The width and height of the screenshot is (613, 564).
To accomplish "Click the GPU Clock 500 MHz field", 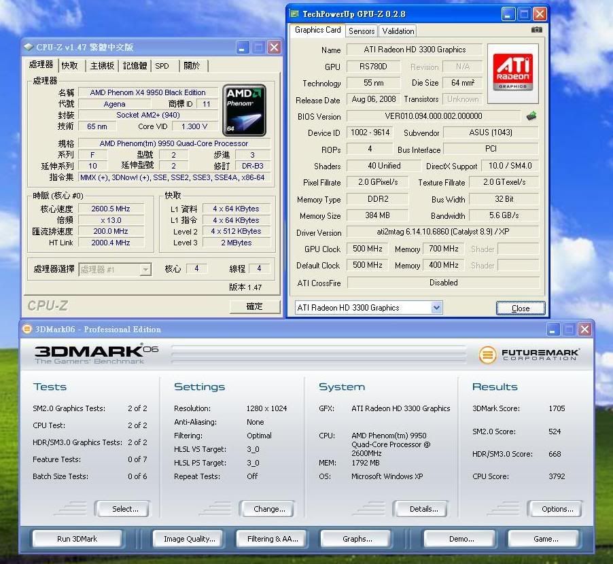I will point(368,249).
